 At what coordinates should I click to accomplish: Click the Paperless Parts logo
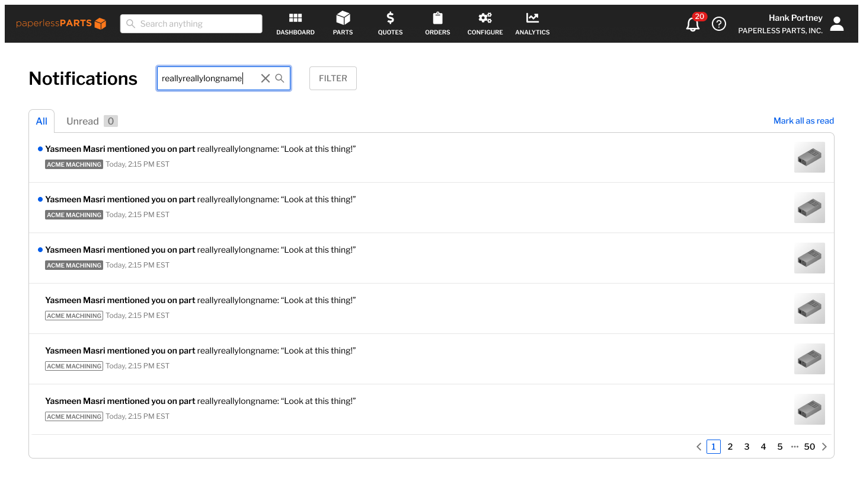61,23
